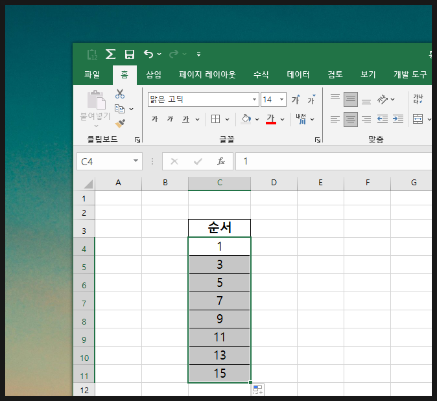Open the 보기 tab
This screenshot has width=437, height=401.
click(368, 74)
